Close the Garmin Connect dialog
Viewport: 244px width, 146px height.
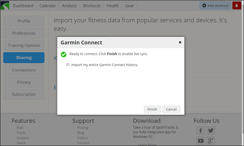tap(180, 42)
